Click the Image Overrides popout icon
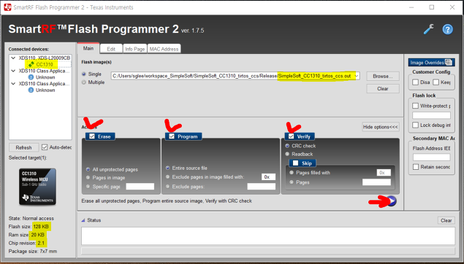 coord(449,62)
